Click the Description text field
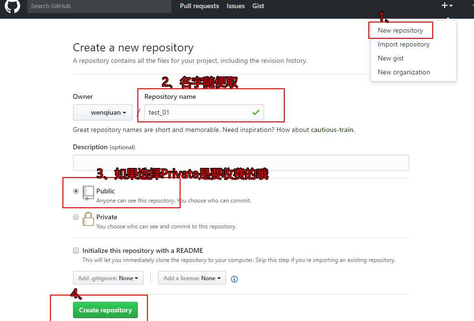Image resolution: width=474 pixels, height=321 pixels. click(241, 163)
